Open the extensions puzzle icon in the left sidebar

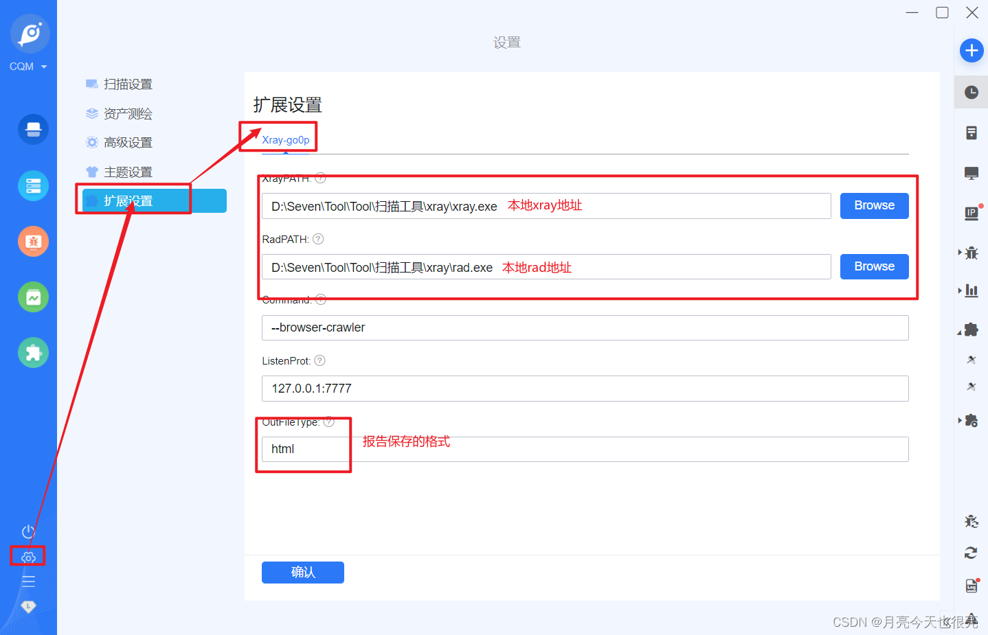point(33,353)
